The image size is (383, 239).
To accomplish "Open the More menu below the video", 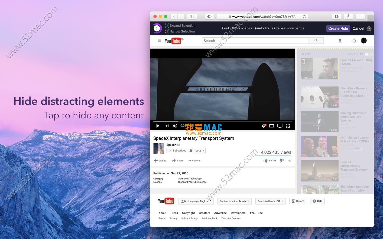I will point(194,160).
